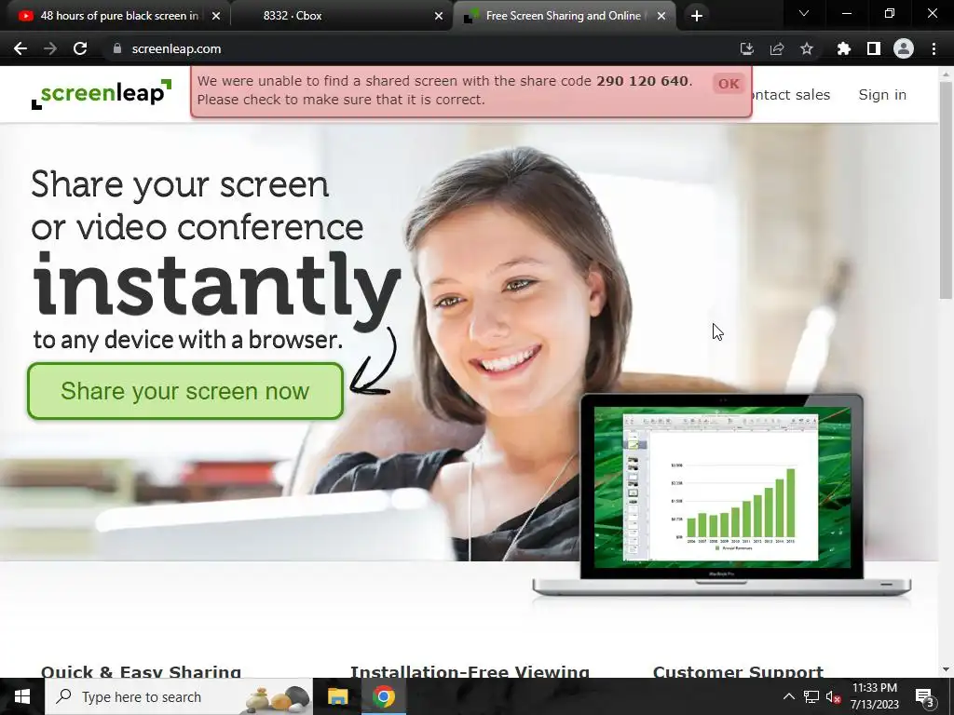The width and height of the screenshot is (954, 715).
Task: Close the 8332 Cbox tab
Action: pyautogui.click(x=438, y=16)
